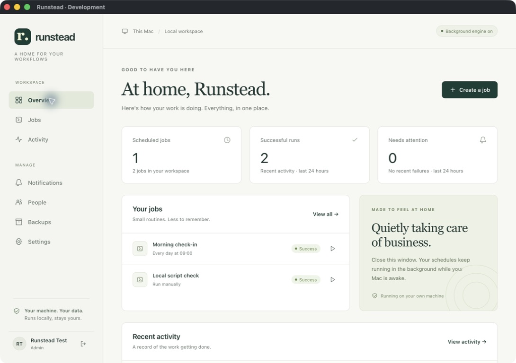Click This Mac breadcrumb
Viewport: 516px width, 363px height.
tap(143, 31)
